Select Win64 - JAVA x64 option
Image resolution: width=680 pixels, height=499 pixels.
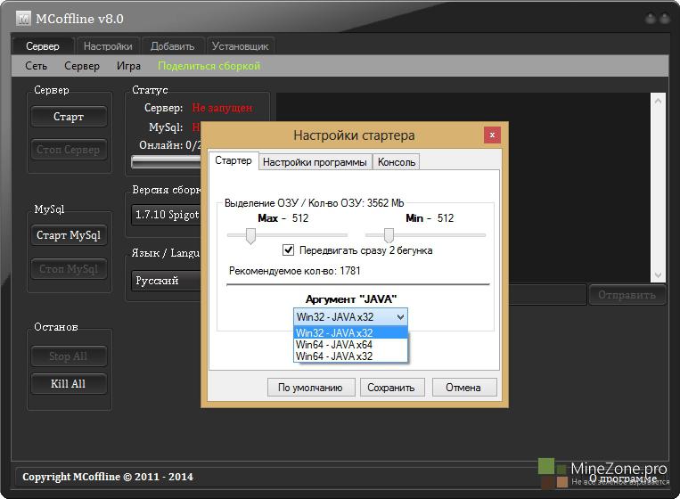pos(334,345)
